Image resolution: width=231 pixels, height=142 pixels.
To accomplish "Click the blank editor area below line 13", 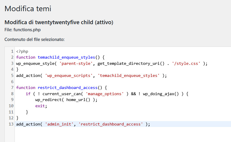I will pos(123,134).
